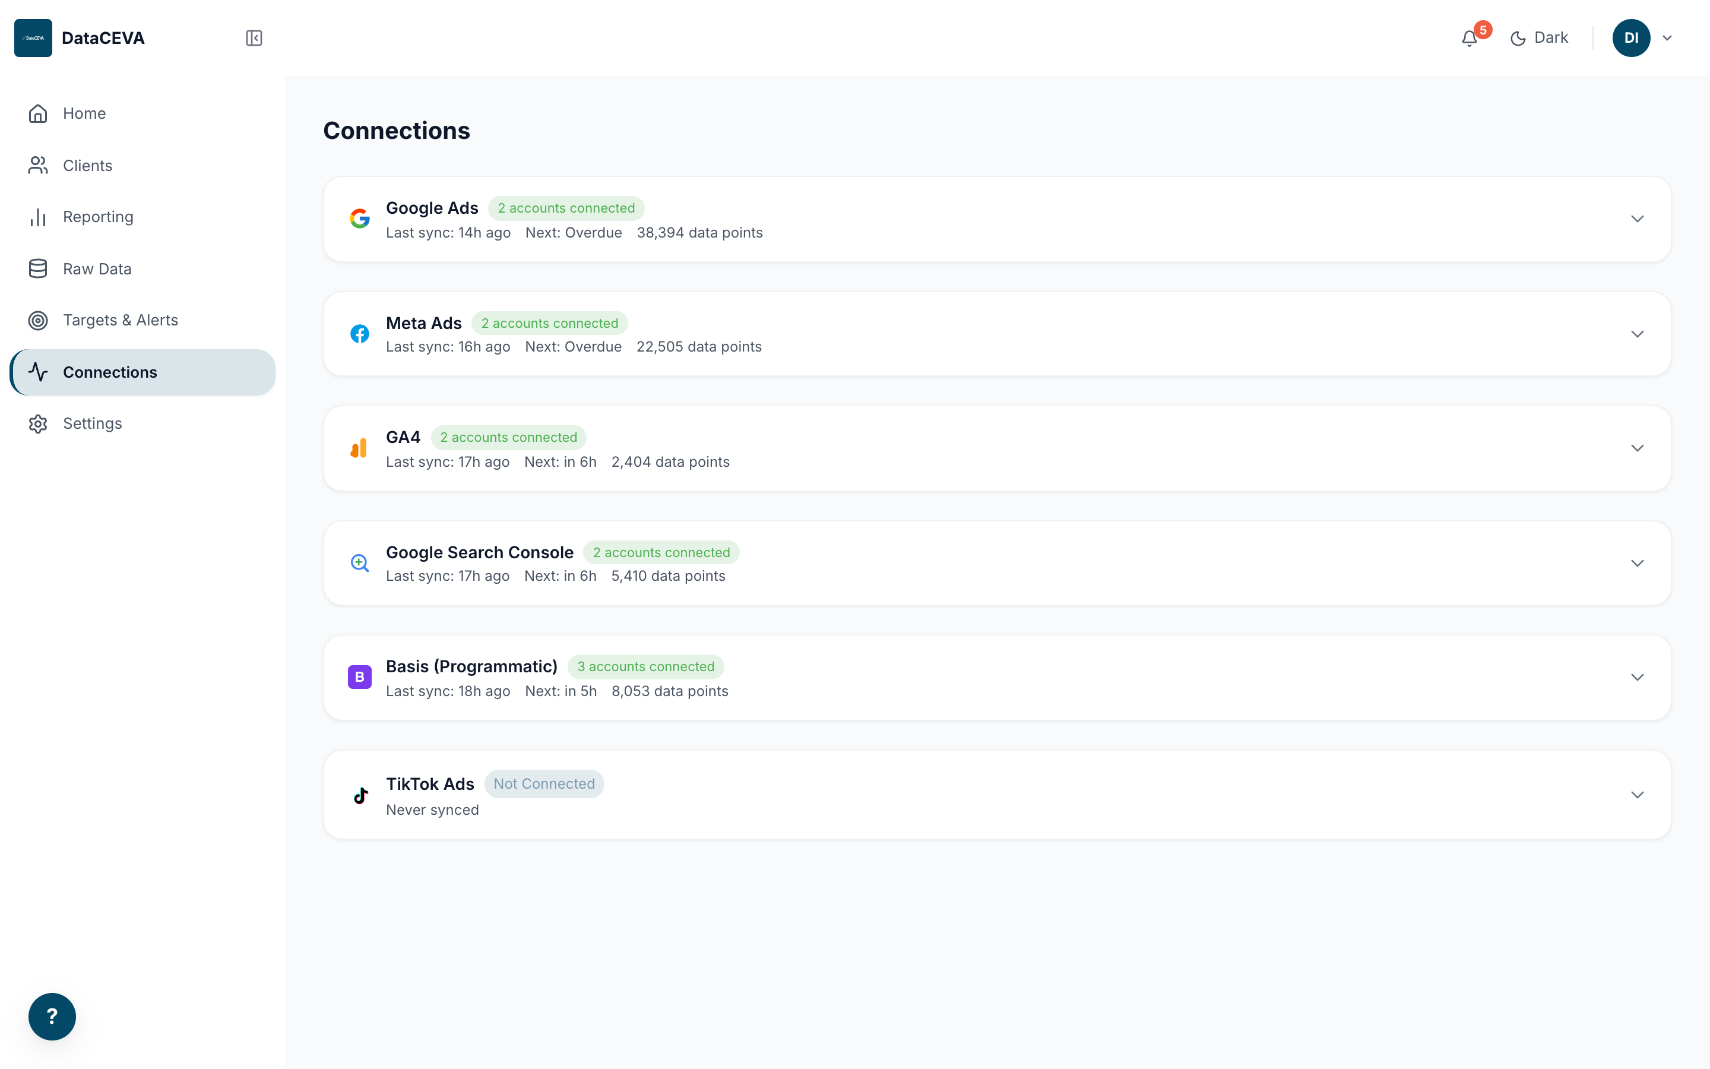
Task: Select Connections in the sidebar
Action: point(142,372)
